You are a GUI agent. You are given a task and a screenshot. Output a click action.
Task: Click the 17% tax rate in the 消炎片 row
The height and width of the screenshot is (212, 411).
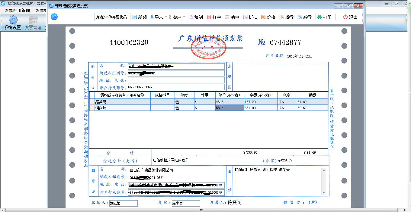[287, 108]
